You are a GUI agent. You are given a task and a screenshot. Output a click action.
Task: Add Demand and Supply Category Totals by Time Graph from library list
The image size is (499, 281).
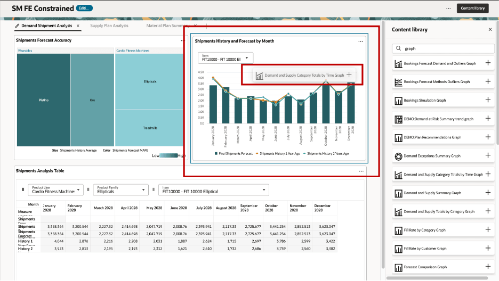click(488, 174)
